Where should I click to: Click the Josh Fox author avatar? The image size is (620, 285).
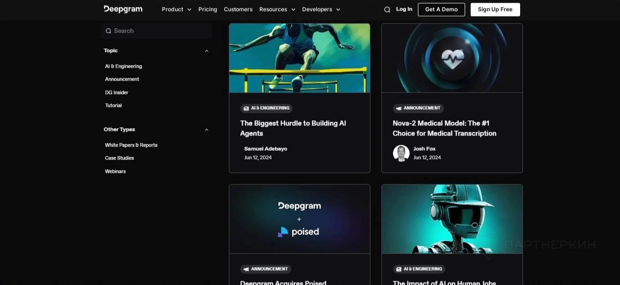point(401,153)
